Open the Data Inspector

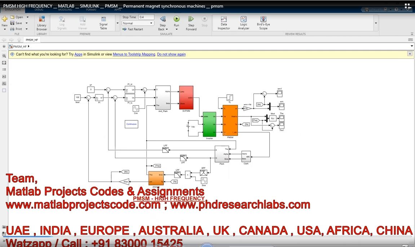click(224, 23)
